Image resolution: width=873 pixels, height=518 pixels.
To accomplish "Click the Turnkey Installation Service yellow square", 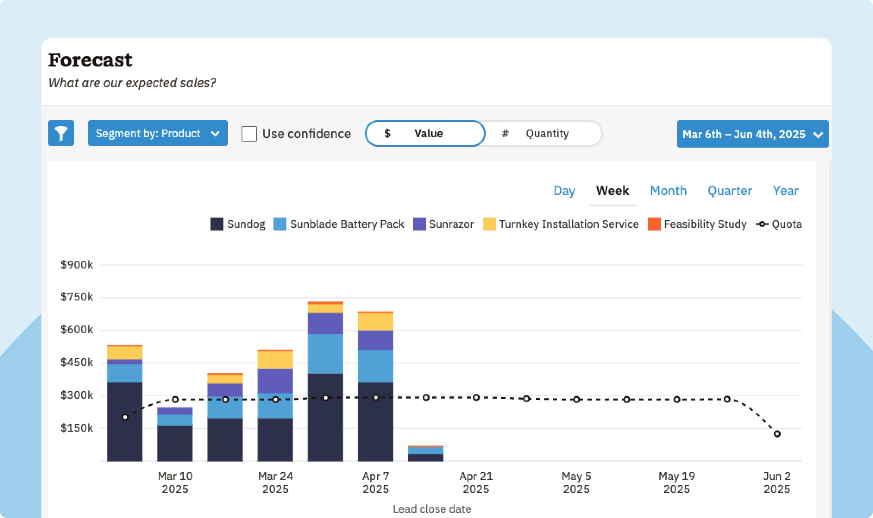I will [490, 224].
